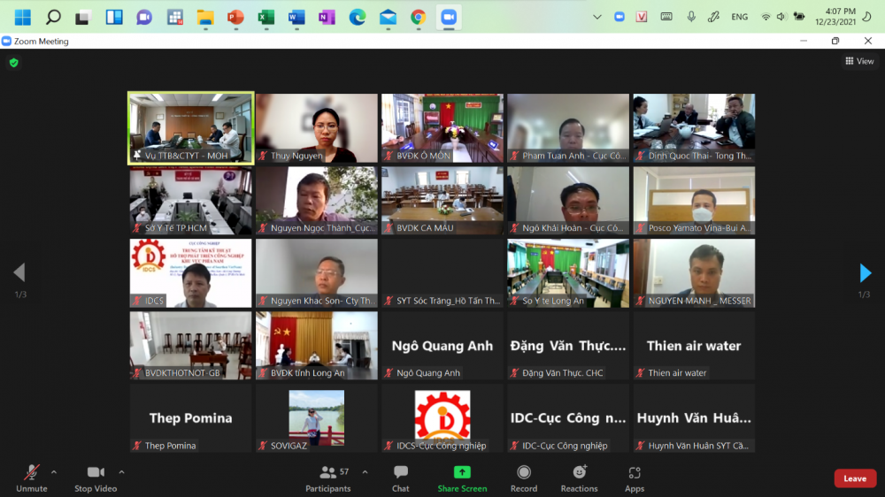
Task: Go to previous page of participants
Action: [x=19, y=273]
